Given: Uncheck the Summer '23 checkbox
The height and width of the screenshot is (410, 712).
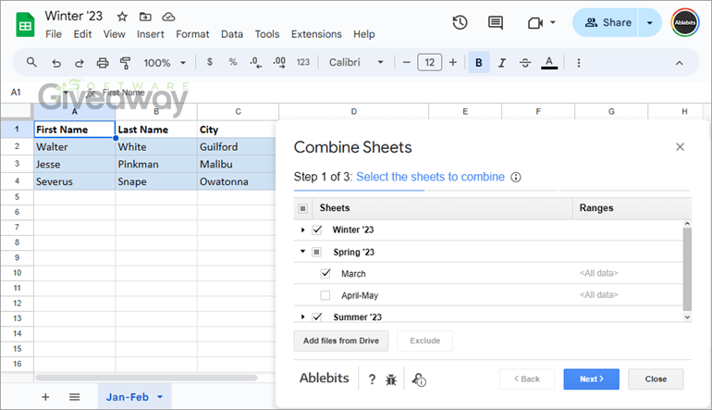Looking at the screenshot, I should point(317,317).
